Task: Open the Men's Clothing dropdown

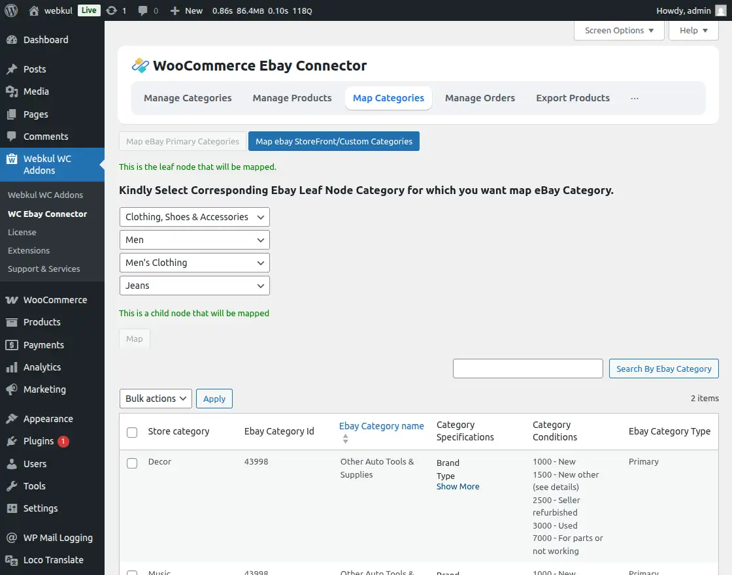Action: [x=195, y=263]
